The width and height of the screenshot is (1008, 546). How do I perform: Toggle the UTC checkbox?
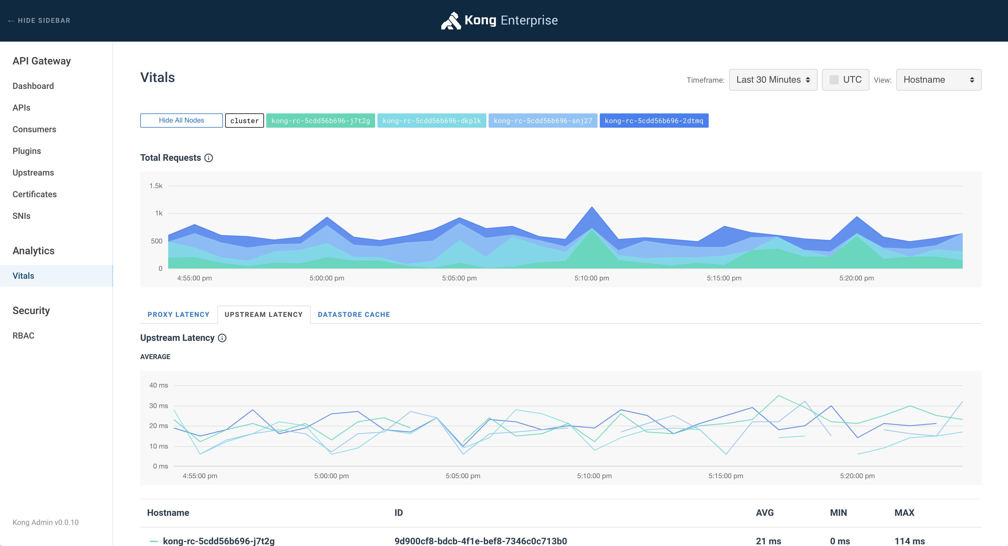(x=834, y=80)
